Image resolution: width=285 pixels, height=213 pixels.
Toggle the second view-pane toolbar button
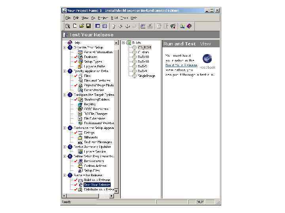(x=104, y=26)
